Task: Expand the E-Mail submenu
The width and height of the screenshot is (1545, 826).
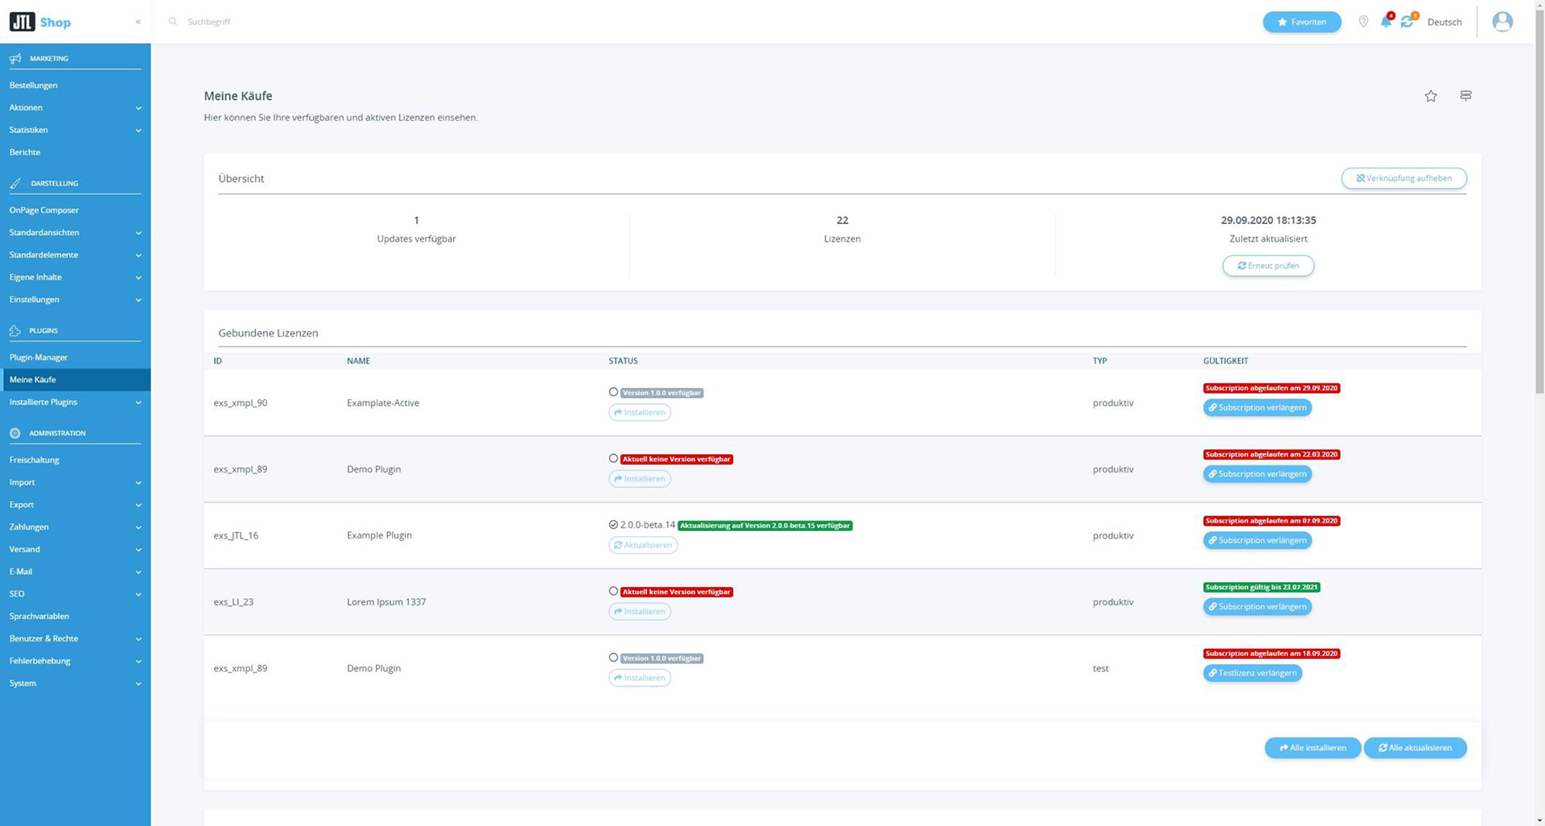Action: pos(76,572)
